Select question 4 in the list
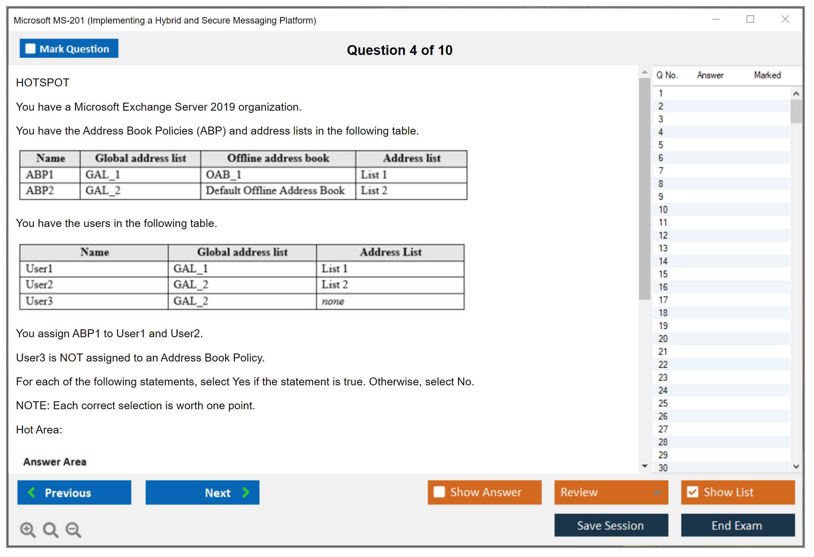The width and height of the screenshot is (814, 557). tap(661, 132)
